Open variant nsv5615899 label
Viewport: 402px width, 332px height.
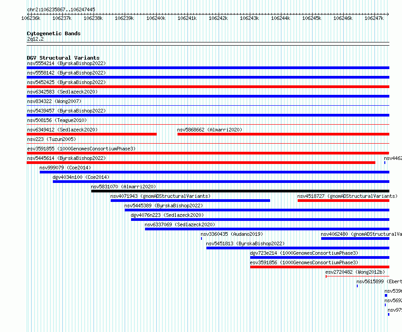[x=379, y=281]
